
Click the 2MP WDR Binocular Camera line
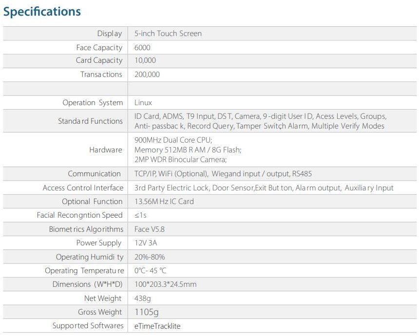[180, 159]
